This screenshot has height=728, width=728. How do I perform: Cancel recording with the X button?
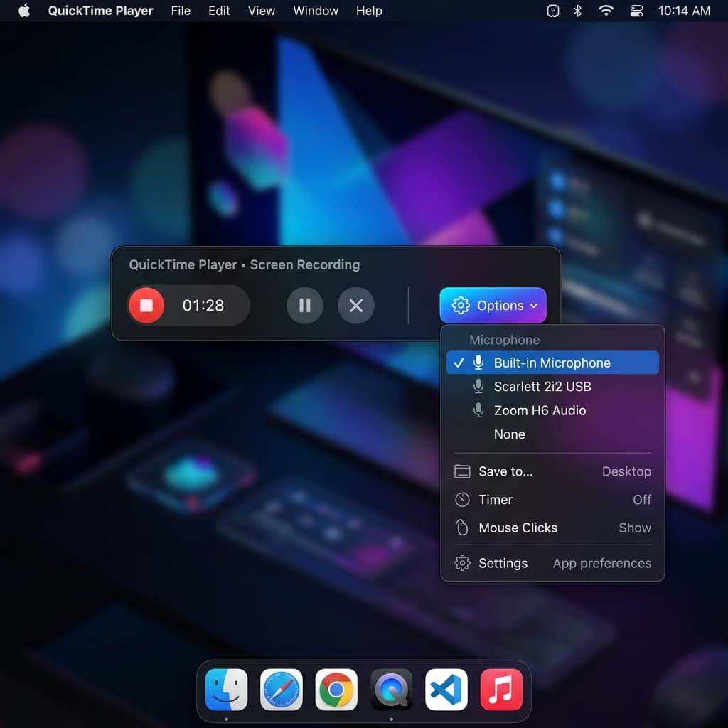click(x=355, y=305)
